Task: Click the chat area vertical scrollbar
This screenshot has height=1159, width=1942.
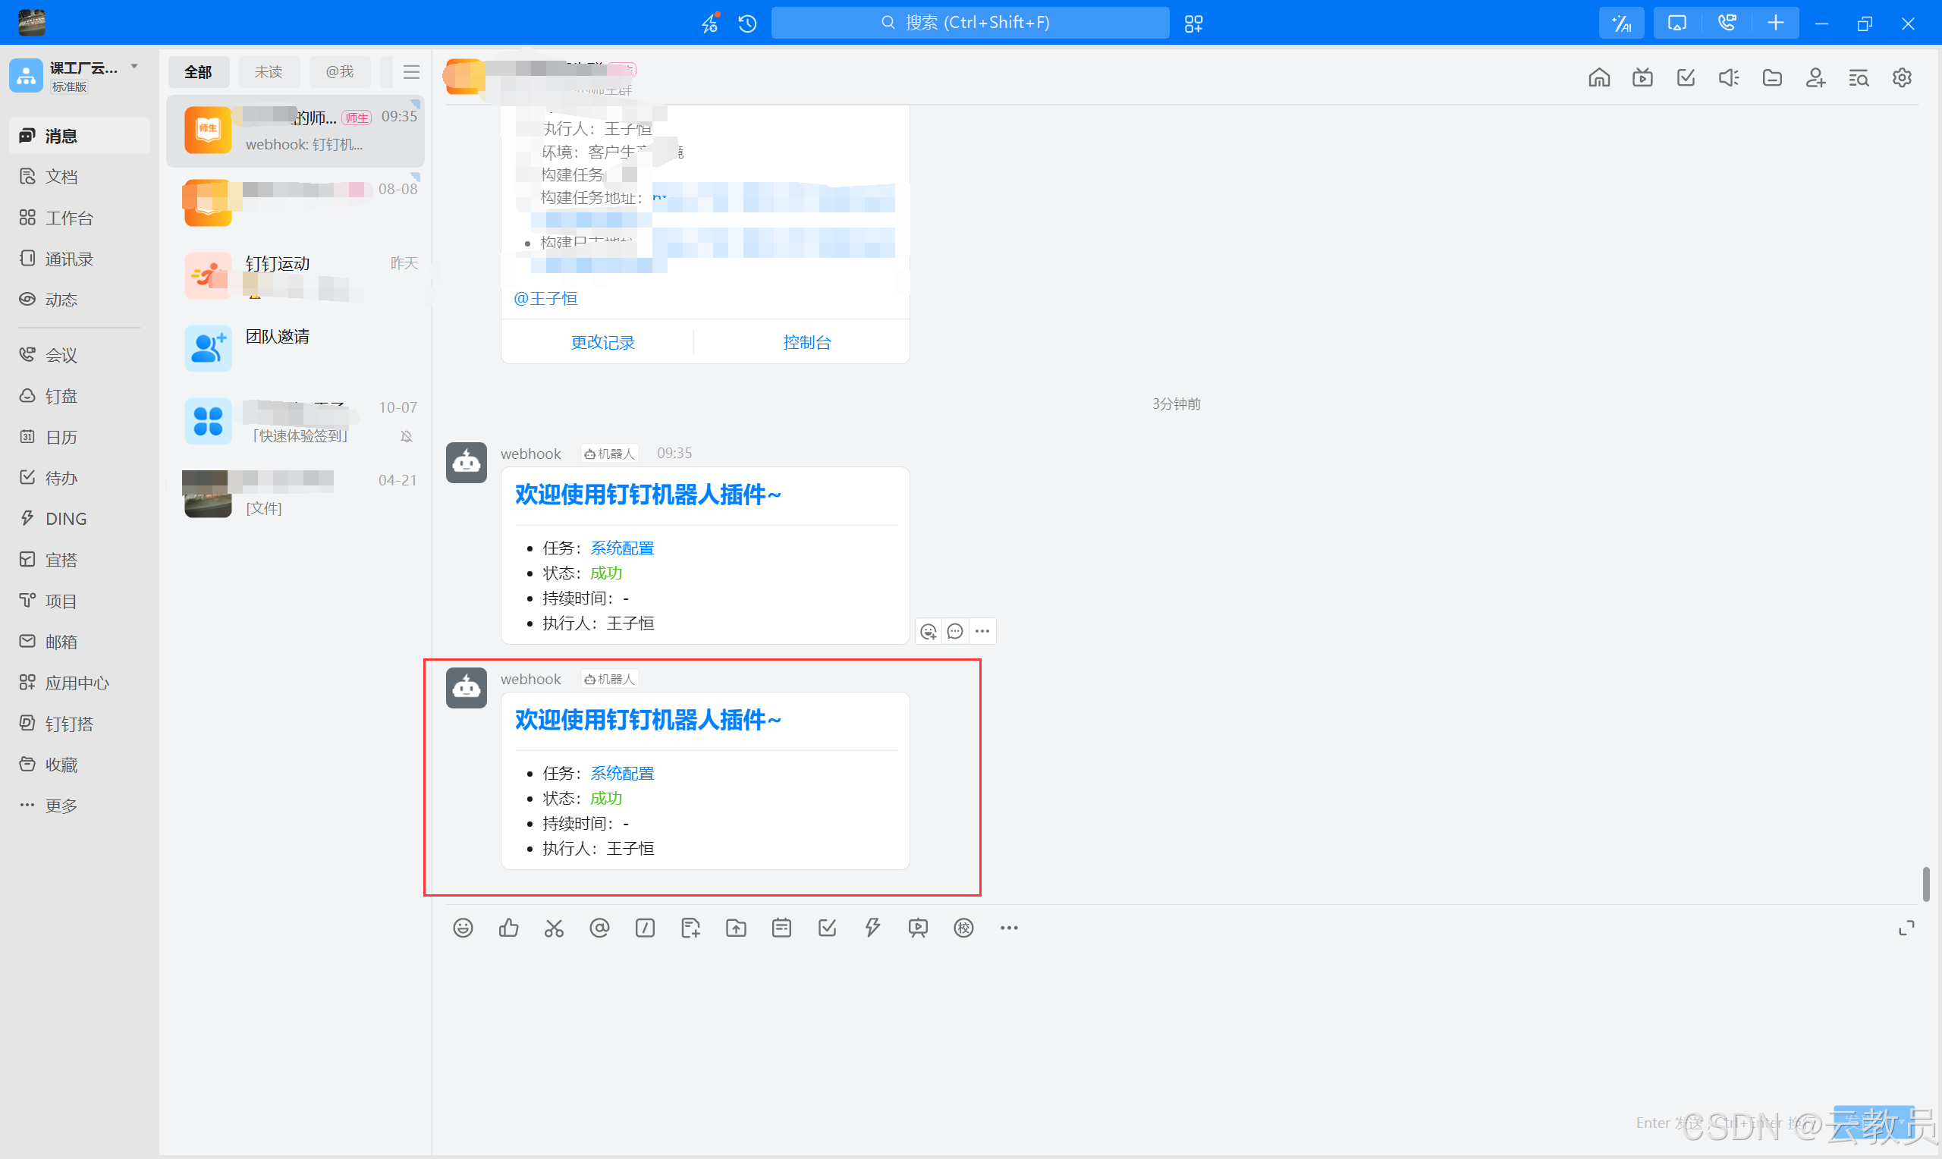Action: (1925, 884)
